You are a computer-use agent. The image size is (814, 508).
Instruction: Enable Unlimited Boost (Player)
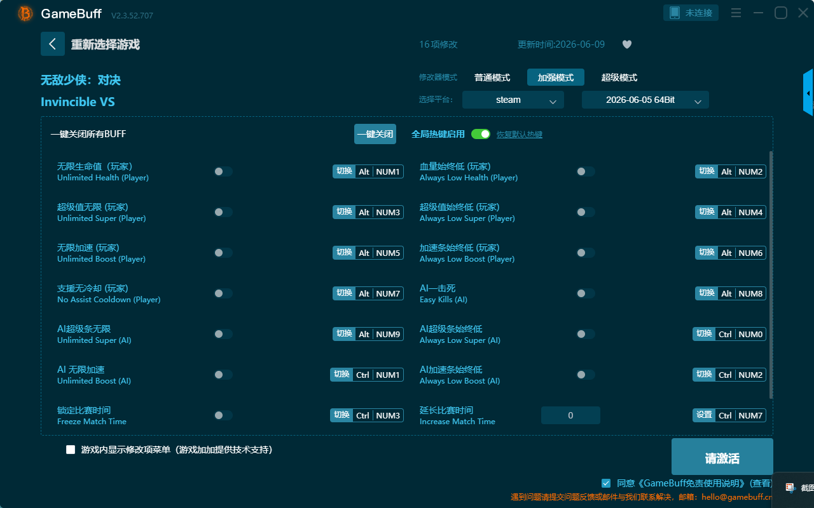pos(223,253)
